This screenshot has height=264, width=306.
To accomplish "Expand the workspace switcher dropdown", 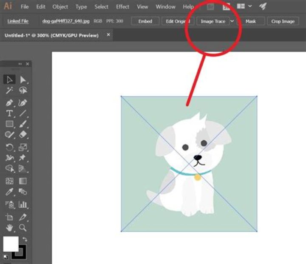I will (250, 6).
